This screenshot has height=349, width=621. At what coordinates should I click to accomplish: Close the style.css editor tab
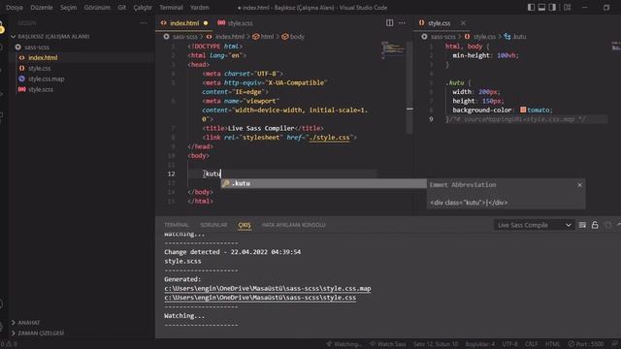coord(463,23)
